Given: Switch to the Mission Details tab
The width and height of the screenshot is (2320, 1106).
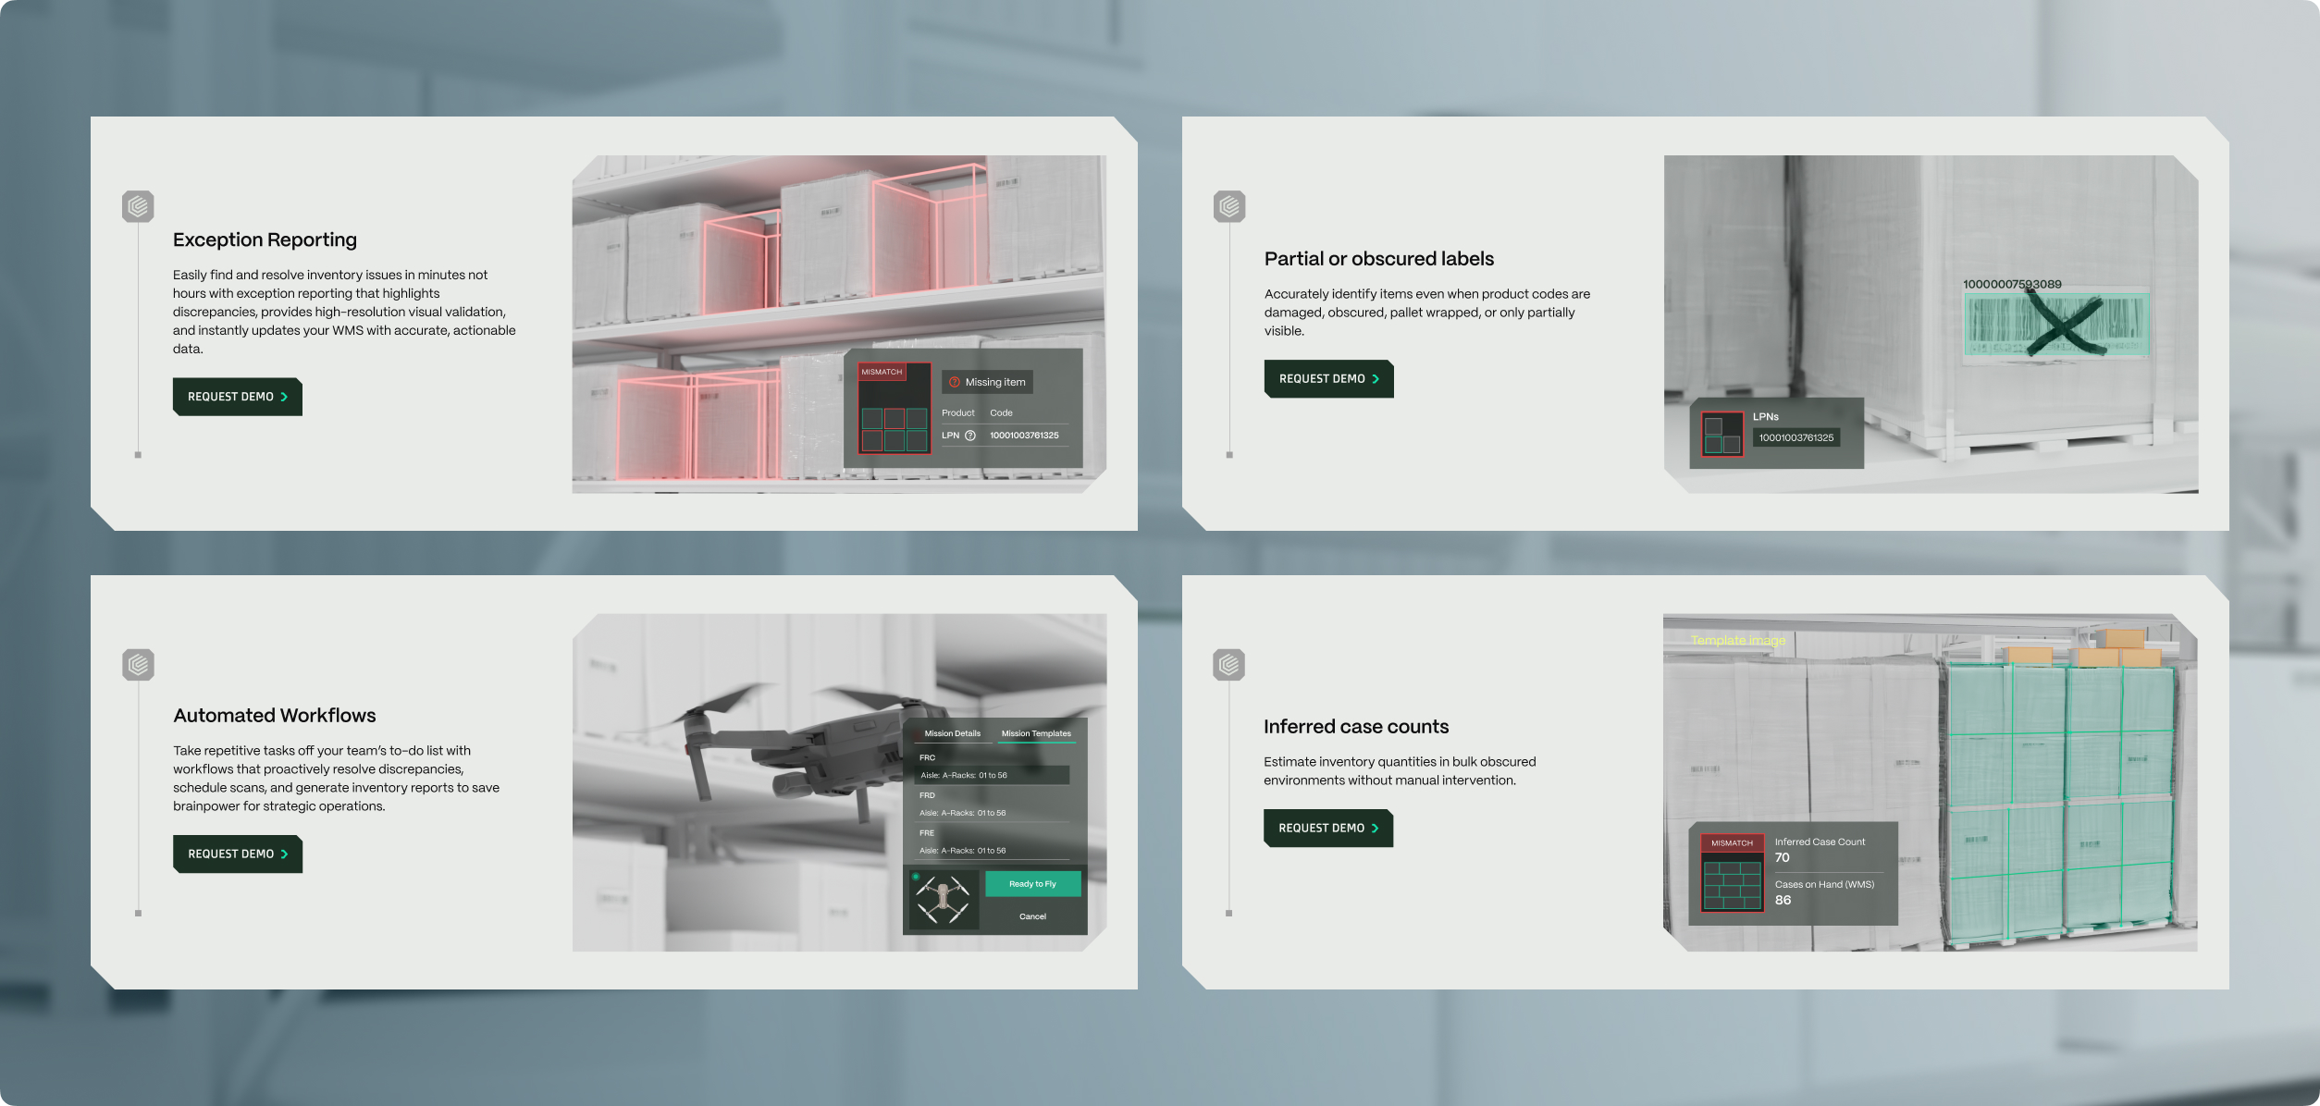Looking at the screenshot, I should [x=952, y=733].
